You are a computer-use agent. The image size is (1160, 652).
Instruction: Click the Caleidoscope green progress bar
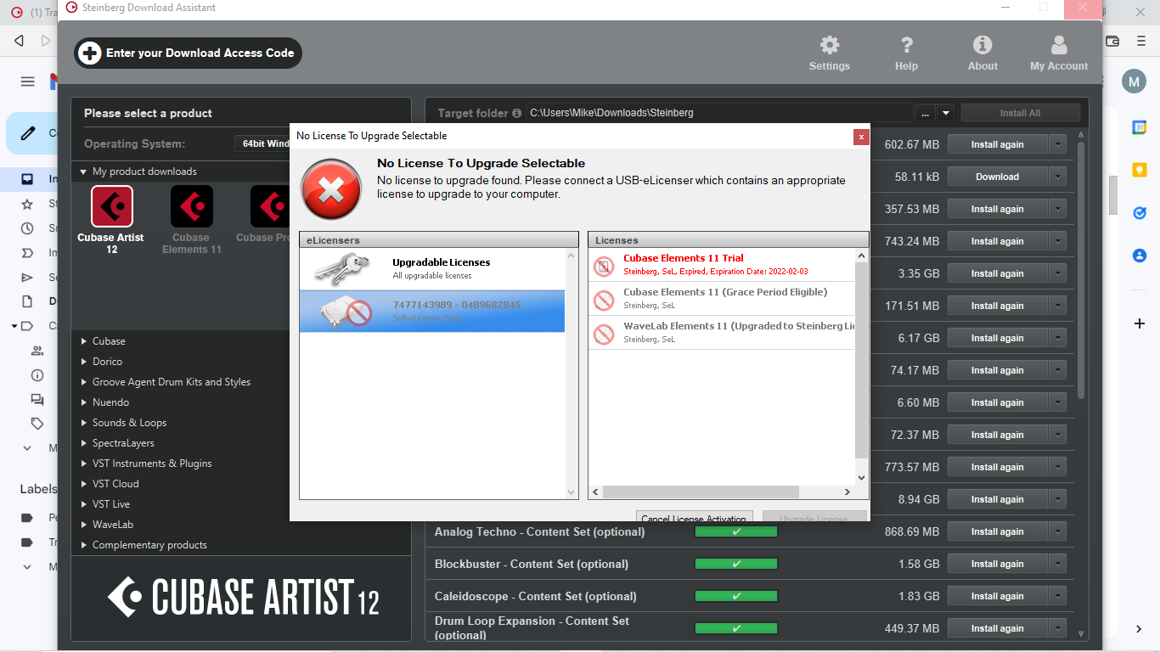click(736, 596)
